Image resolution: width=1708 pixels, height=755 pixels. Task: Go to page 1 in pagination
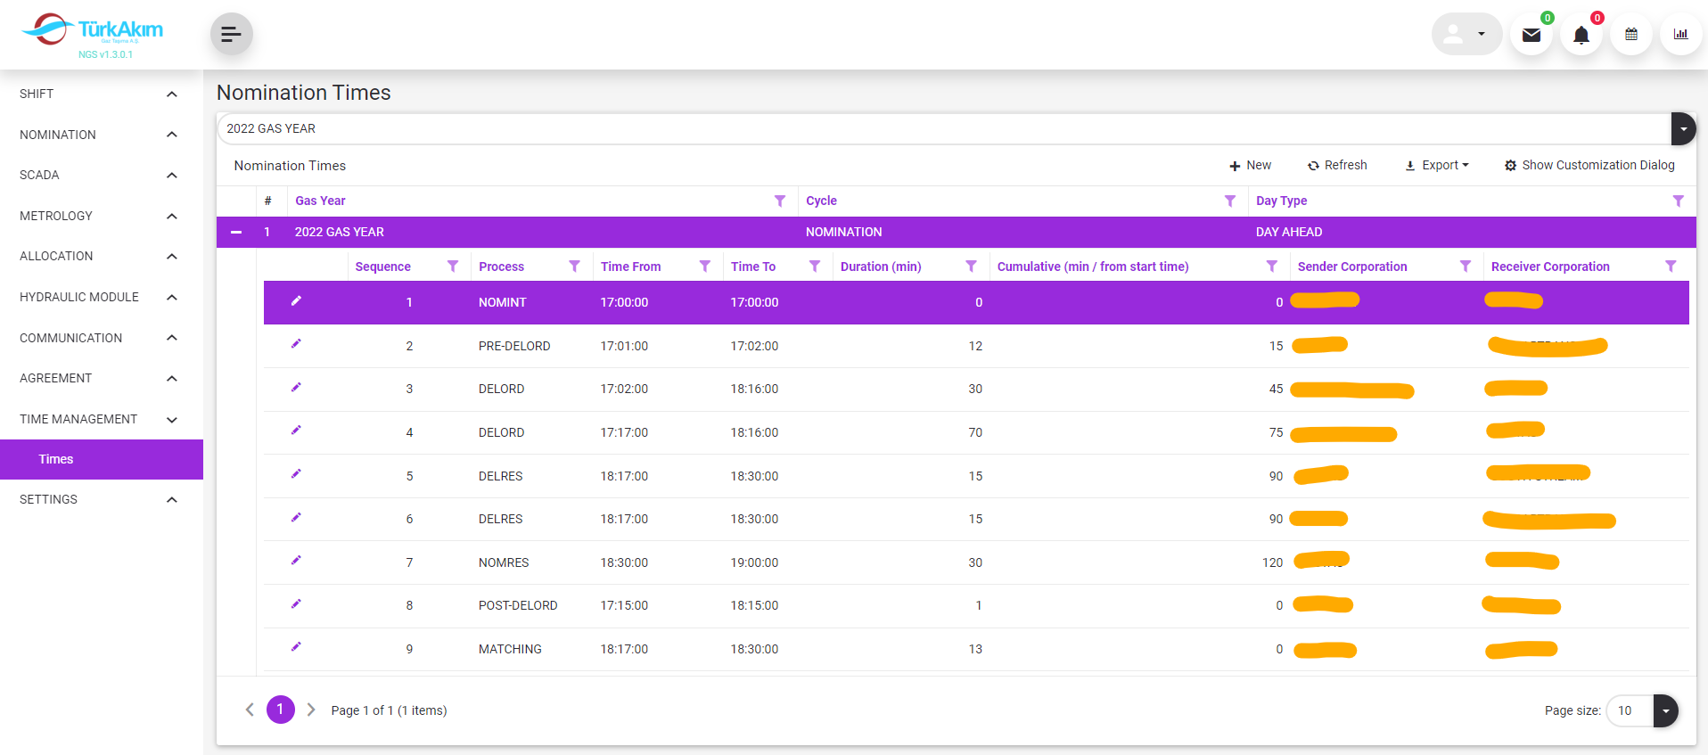280,710
